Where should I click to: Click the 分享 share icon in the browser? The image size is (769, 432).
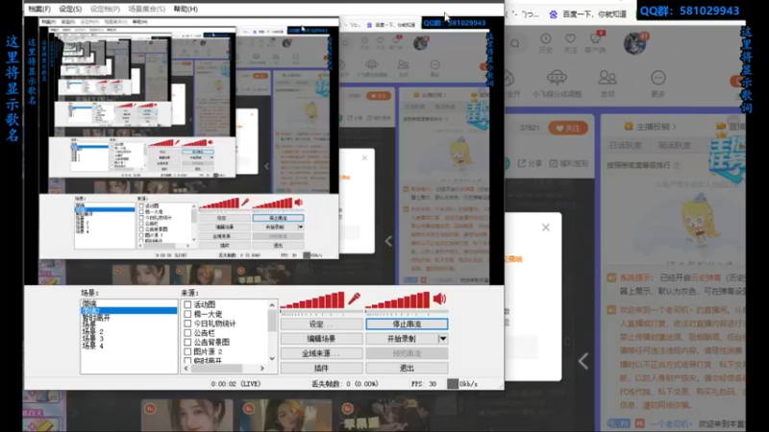point(528,163)
